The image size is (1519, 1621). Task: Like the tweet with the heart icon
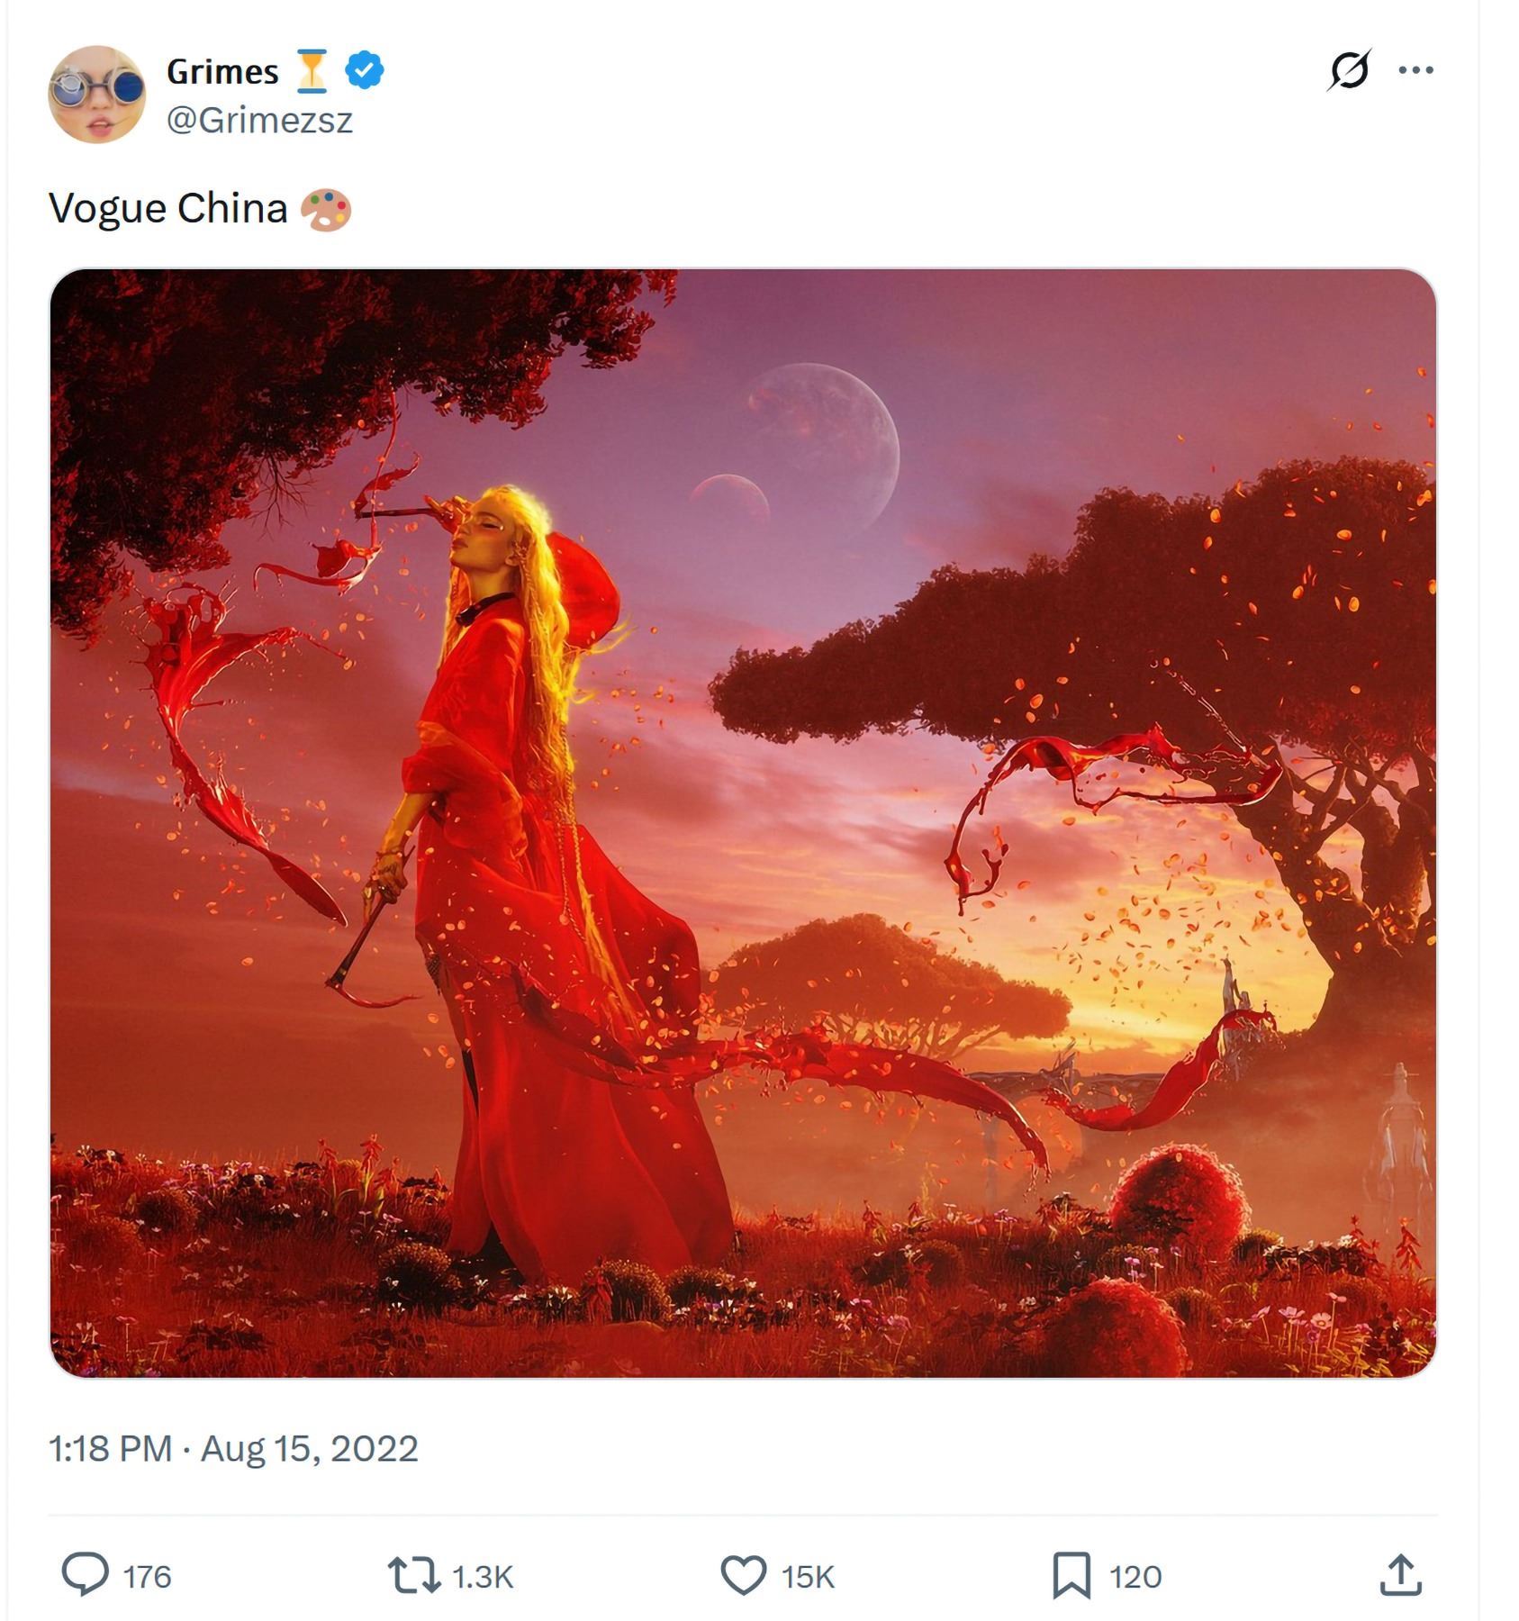743,1575
